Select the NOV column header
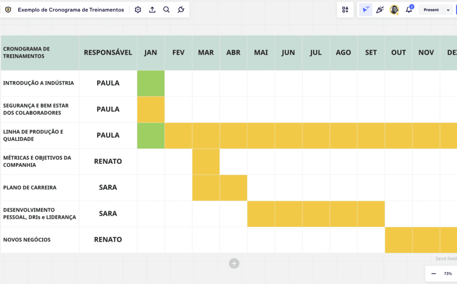This screenshot has height=284, width=457. [x=426, y=53]
